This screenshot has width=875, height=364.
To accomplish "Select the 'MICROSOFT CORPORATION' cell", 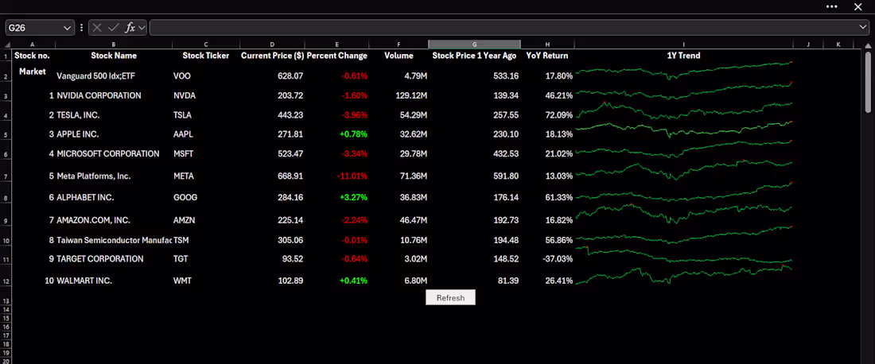I will pos(107,154).
